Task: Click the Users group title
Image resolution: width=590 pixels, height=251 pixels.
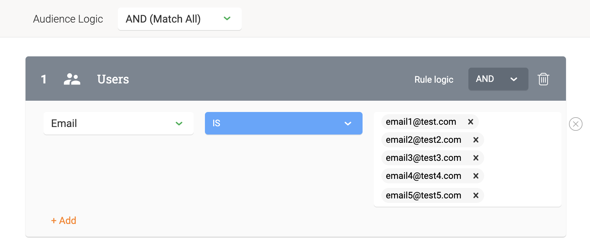Action: point(113,79)
